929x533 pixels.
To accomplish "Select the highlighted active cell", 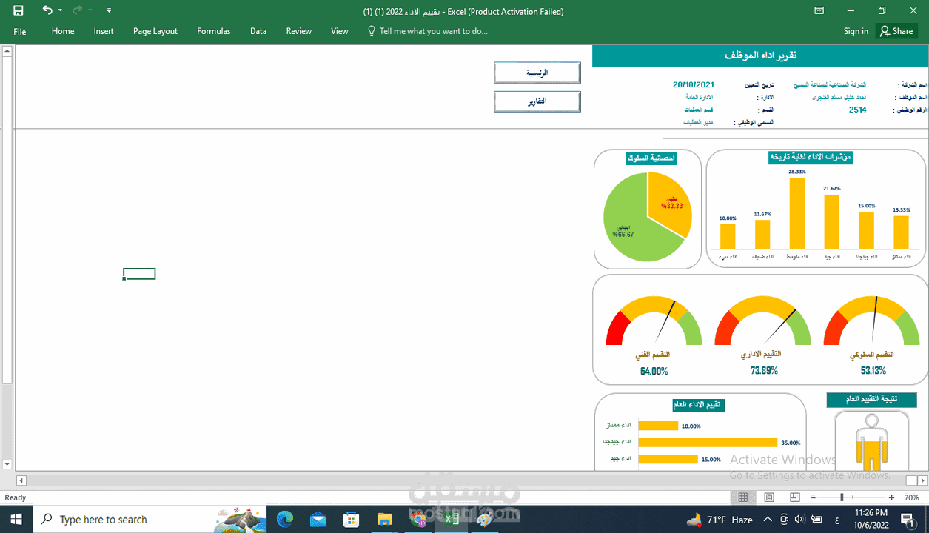I will point(139,274).
